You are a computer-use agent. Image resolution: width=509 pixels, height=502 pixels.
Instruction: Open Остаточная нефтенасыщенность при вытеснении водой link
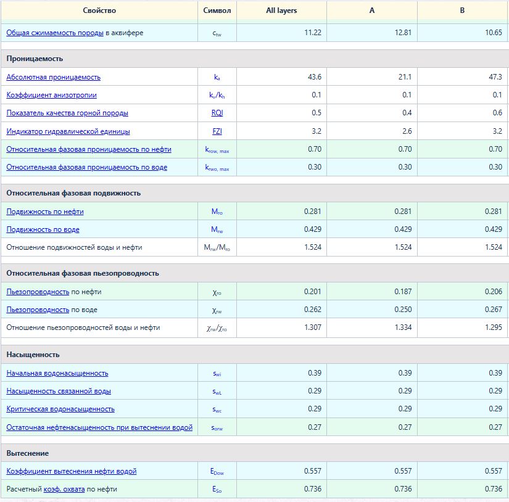[x=99, y=427]
